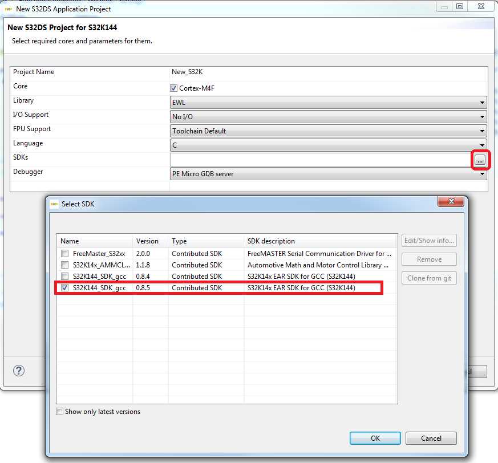
Task: Select the 0.8.5 version cell
Action: coord(143,288)
